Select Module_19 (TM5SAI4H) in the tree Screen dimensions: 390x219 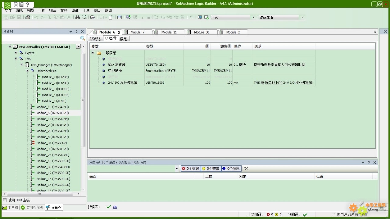click(x=52, y=107)
